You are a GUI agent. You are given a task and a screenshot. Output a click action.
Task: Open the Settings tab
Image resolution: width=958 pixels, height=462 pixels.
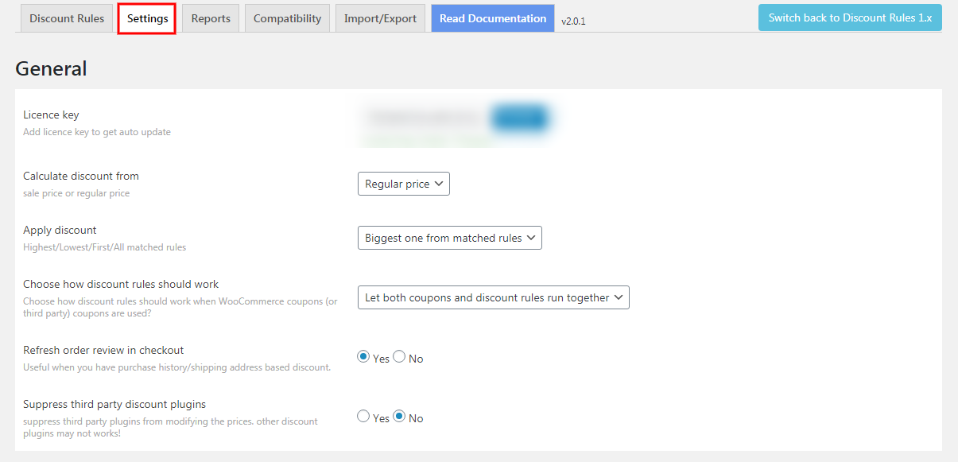point(146,17)
